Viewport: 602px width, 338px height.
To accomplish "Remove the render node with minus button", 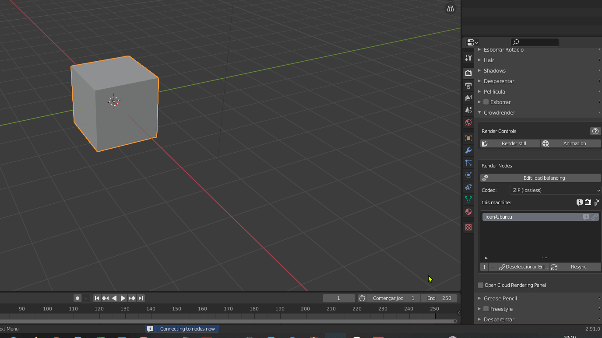I will coord(493,267).
